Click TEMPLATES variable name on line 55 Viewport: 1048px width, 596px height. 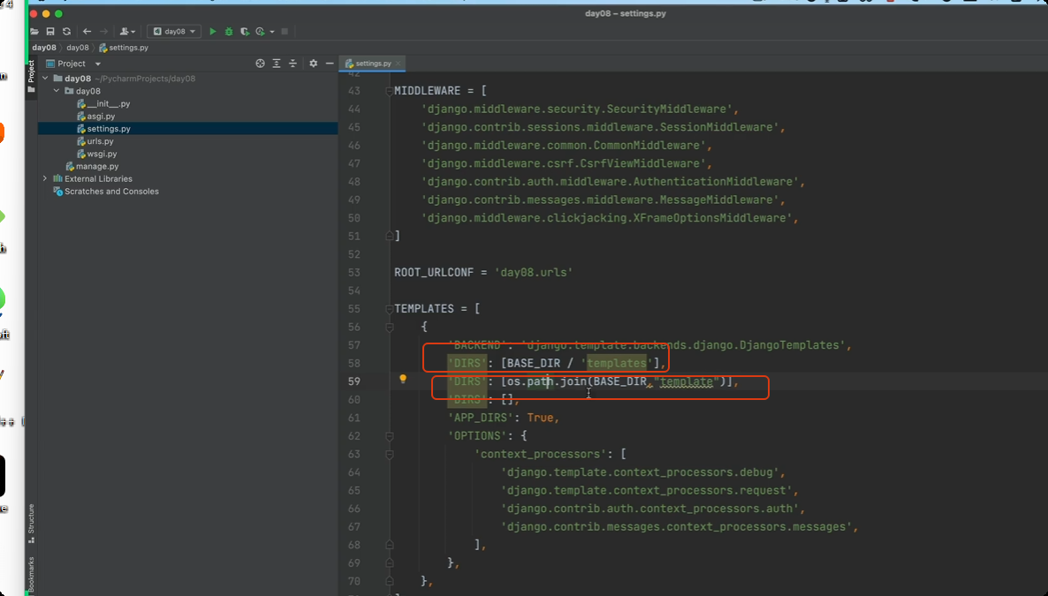tap(424, 309)
